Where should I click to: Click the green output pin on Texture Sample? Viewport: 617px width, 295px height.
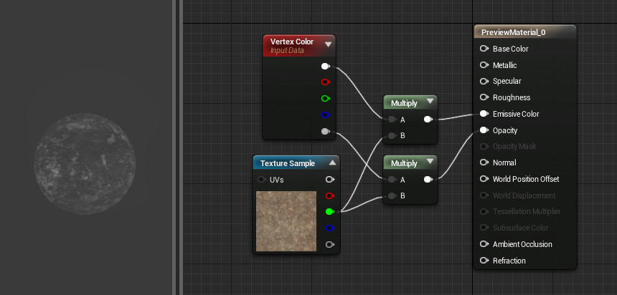[329, 212]
